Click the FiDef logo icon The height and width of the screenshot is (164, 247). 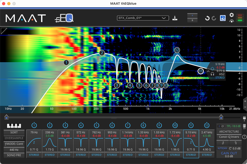click(x=223, y=18)
